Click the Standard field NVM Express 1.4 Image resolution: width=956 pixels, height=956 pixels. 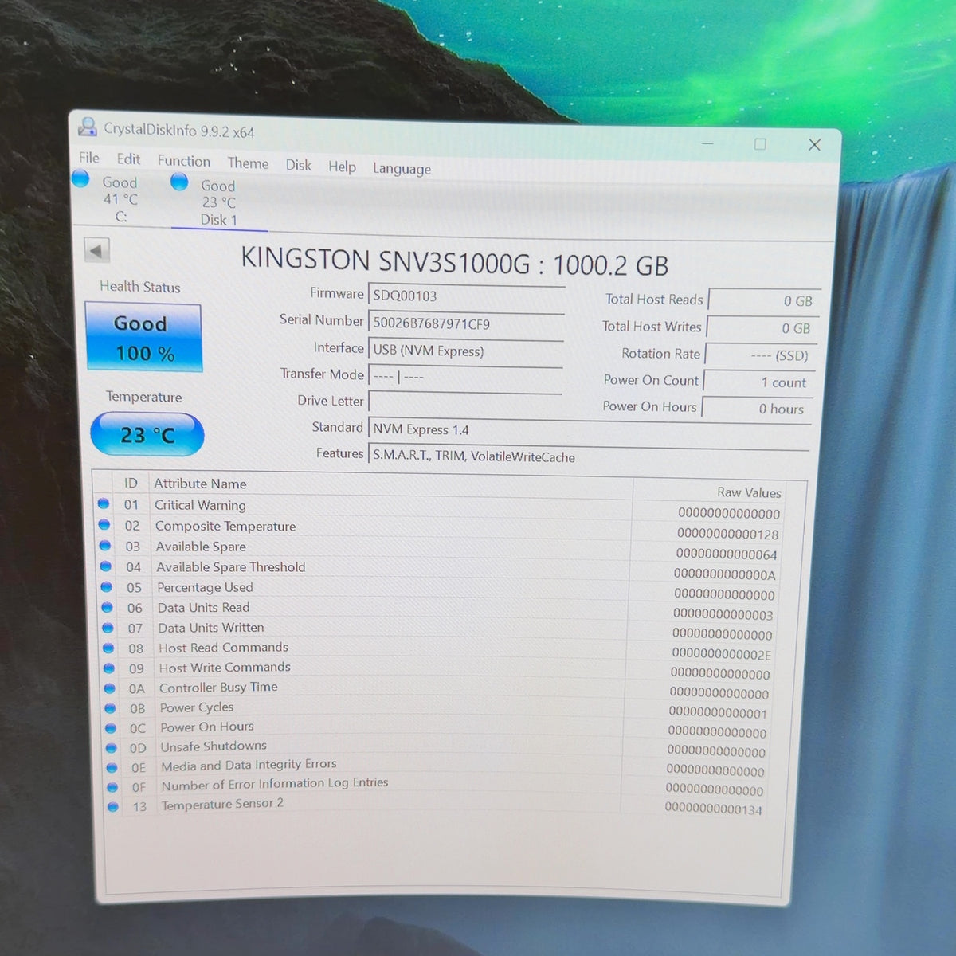tap(590, 431)
